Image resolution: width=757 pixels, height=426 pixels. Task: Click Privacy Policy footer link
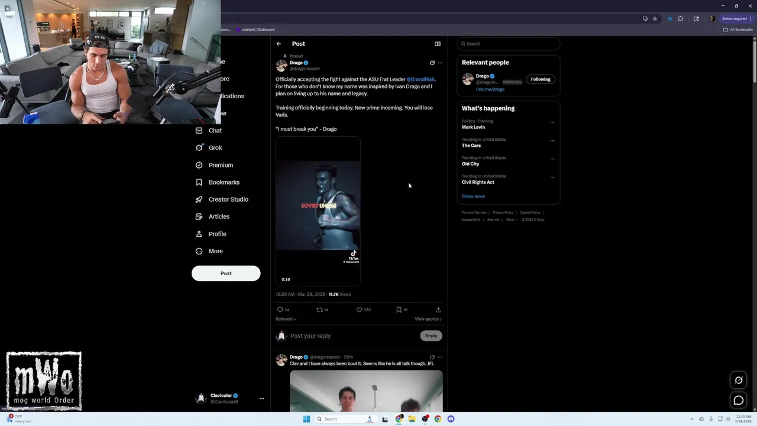(x=503, y=212)
